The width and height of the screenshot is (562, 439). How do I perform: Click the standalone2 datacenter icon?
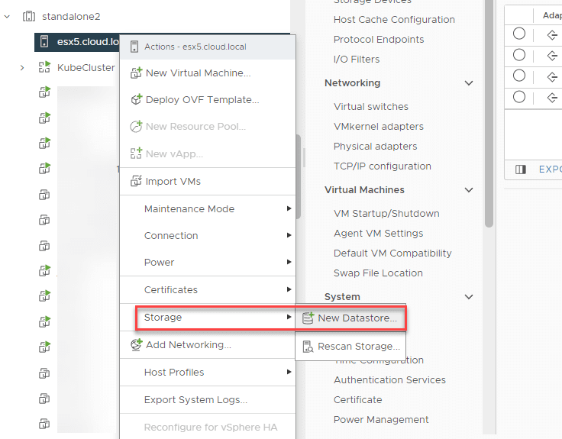click(29, 16)
